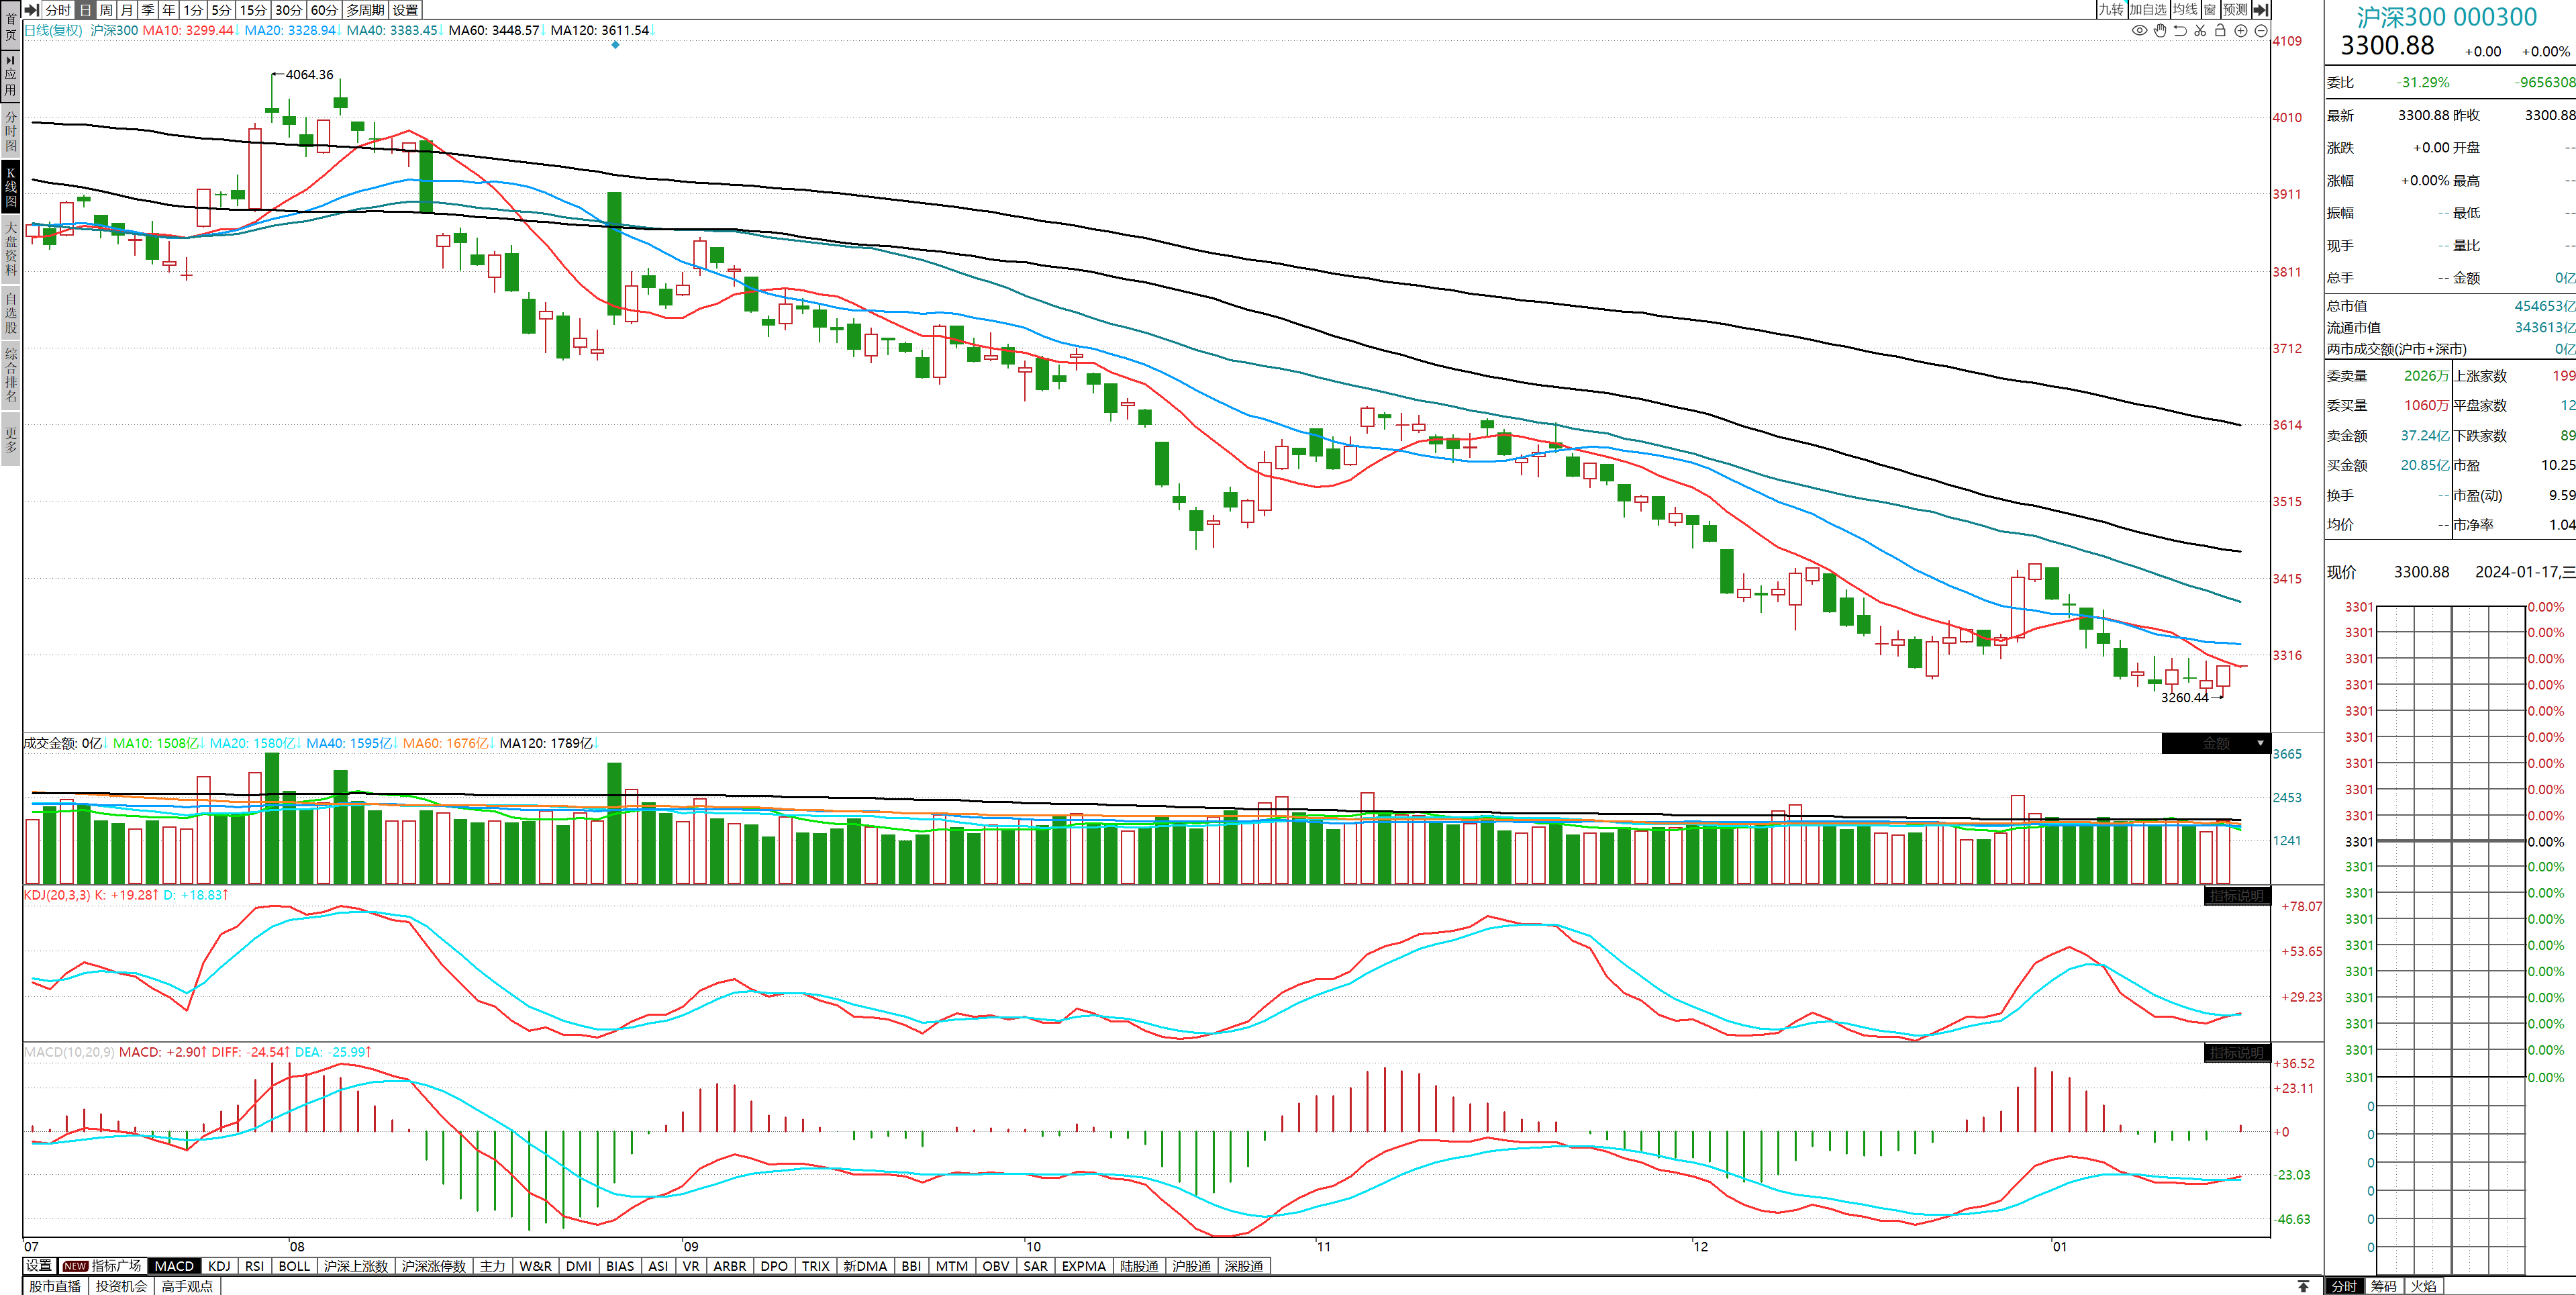2576x1295 pixels.
Task: Select the scissors cut tool
Action: tap(2200, 31)
